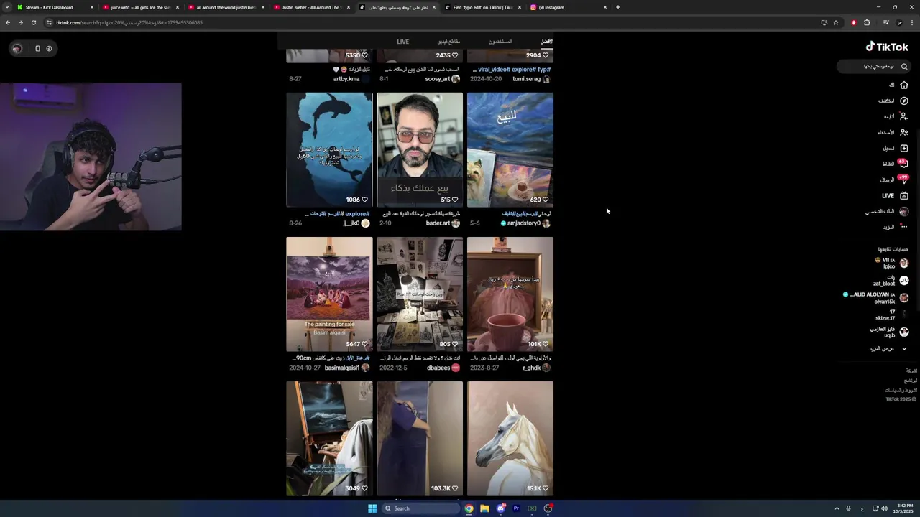Open the dbabees art desk video
Screen dimensions: 920x517
coord(420,294)
